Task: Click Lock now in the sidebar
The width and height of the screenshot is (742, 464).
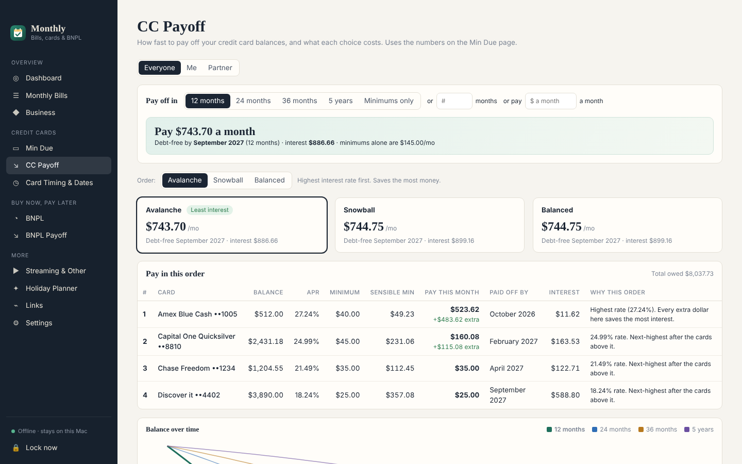Action: pos(59,448)
